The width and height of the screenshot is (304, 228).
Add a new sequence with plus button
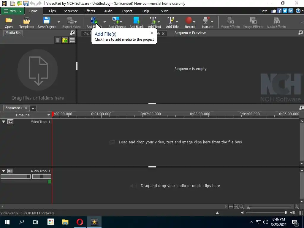tap(33, 108)
